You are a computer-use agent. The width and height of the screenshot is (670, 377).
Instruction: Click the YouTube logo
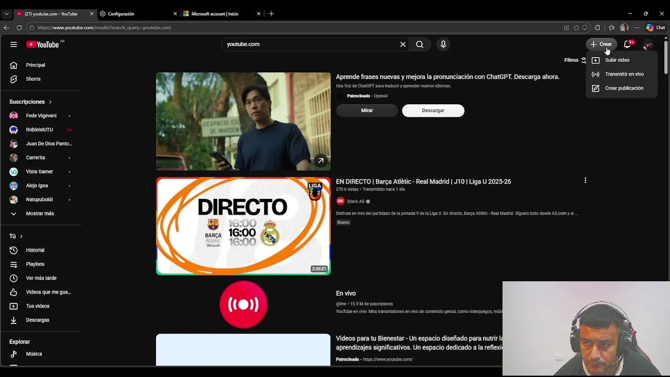click(43, 45)
